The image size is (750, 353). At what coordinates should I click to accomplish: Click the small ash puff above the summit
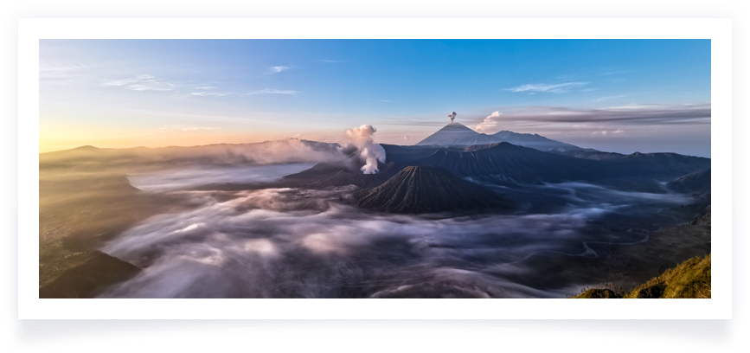[452, 116]
